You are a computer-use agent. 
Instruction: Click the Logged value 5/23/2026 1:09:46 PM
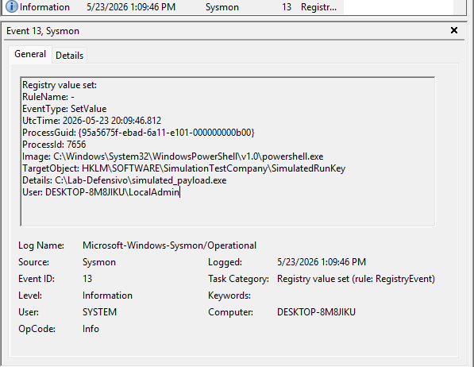coord(322,262)
